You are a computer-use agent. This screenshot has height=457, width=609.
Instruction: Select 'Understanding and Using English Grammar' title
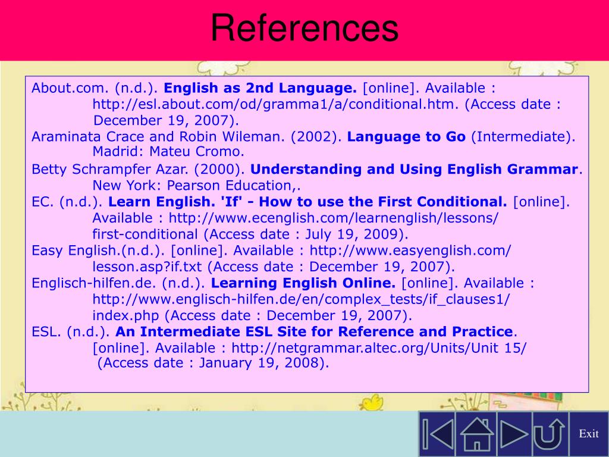[414, 169]
